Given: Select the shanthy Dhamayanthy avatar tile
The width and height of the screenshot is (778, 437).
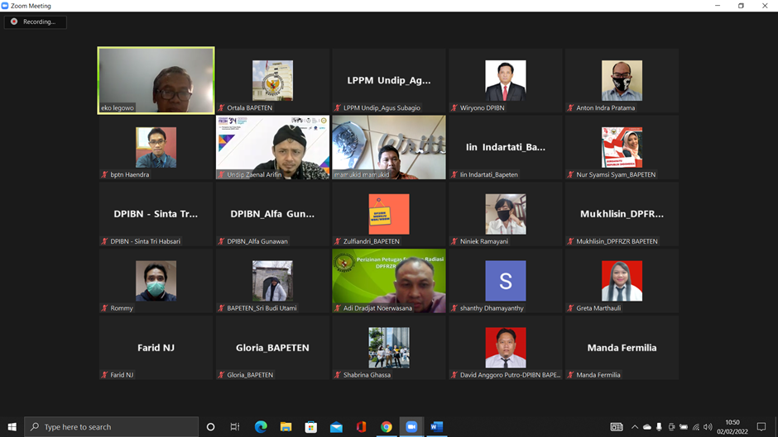Looking at the screenshot, I should click(x=505, y=281).
